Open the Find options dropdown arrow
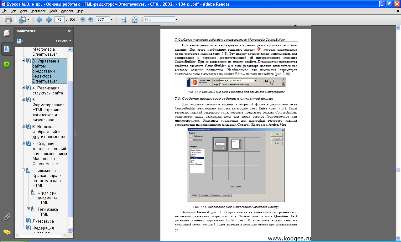401x242 pixels. tap(176, 20)
